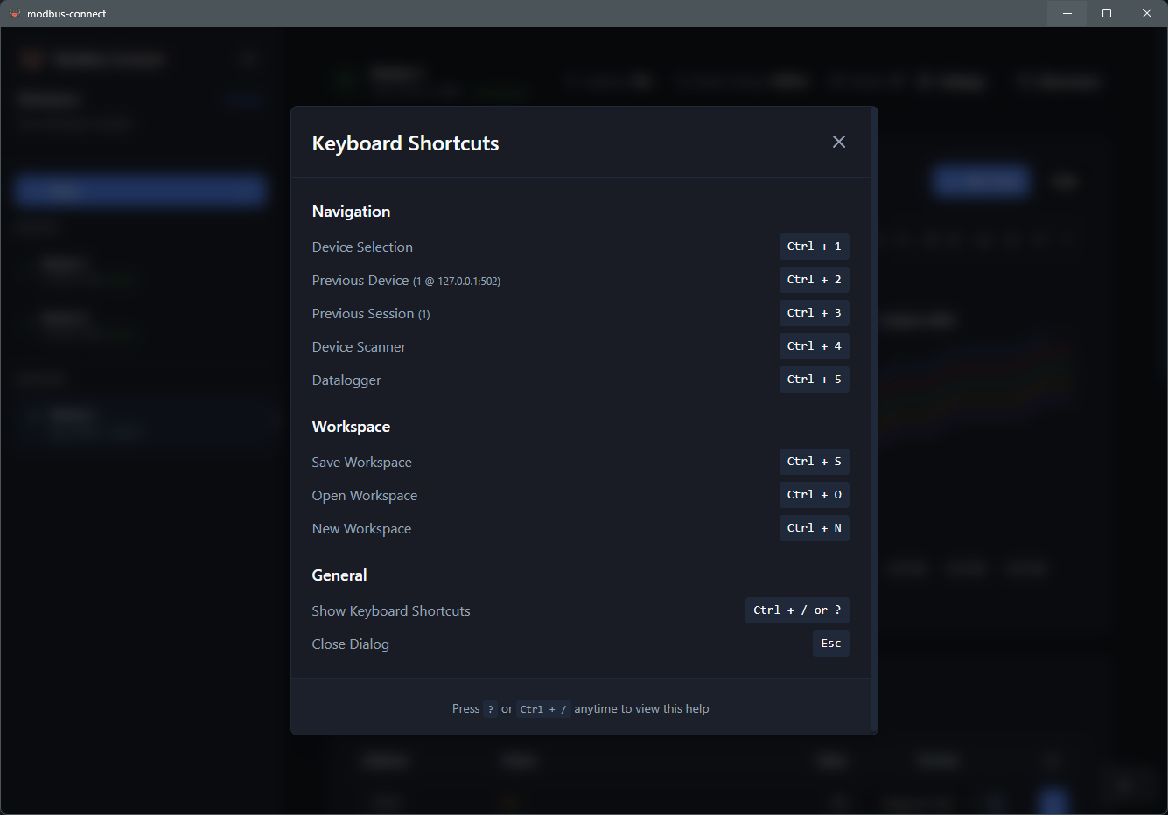Click the Ctrl + 5 badge beside Datalogger
Screen dimensions: 1168x815
(815, 380)
